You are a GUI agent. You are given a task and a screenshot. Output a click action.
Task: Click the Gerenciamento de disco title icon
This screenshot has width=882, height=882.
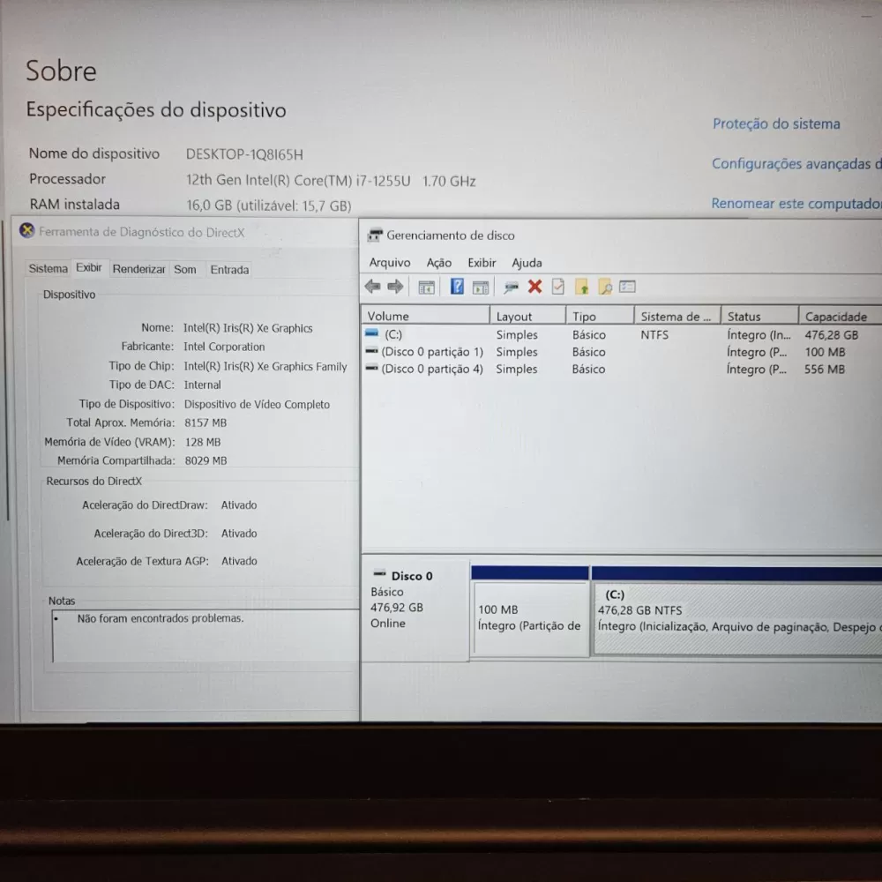click(375, 235)
